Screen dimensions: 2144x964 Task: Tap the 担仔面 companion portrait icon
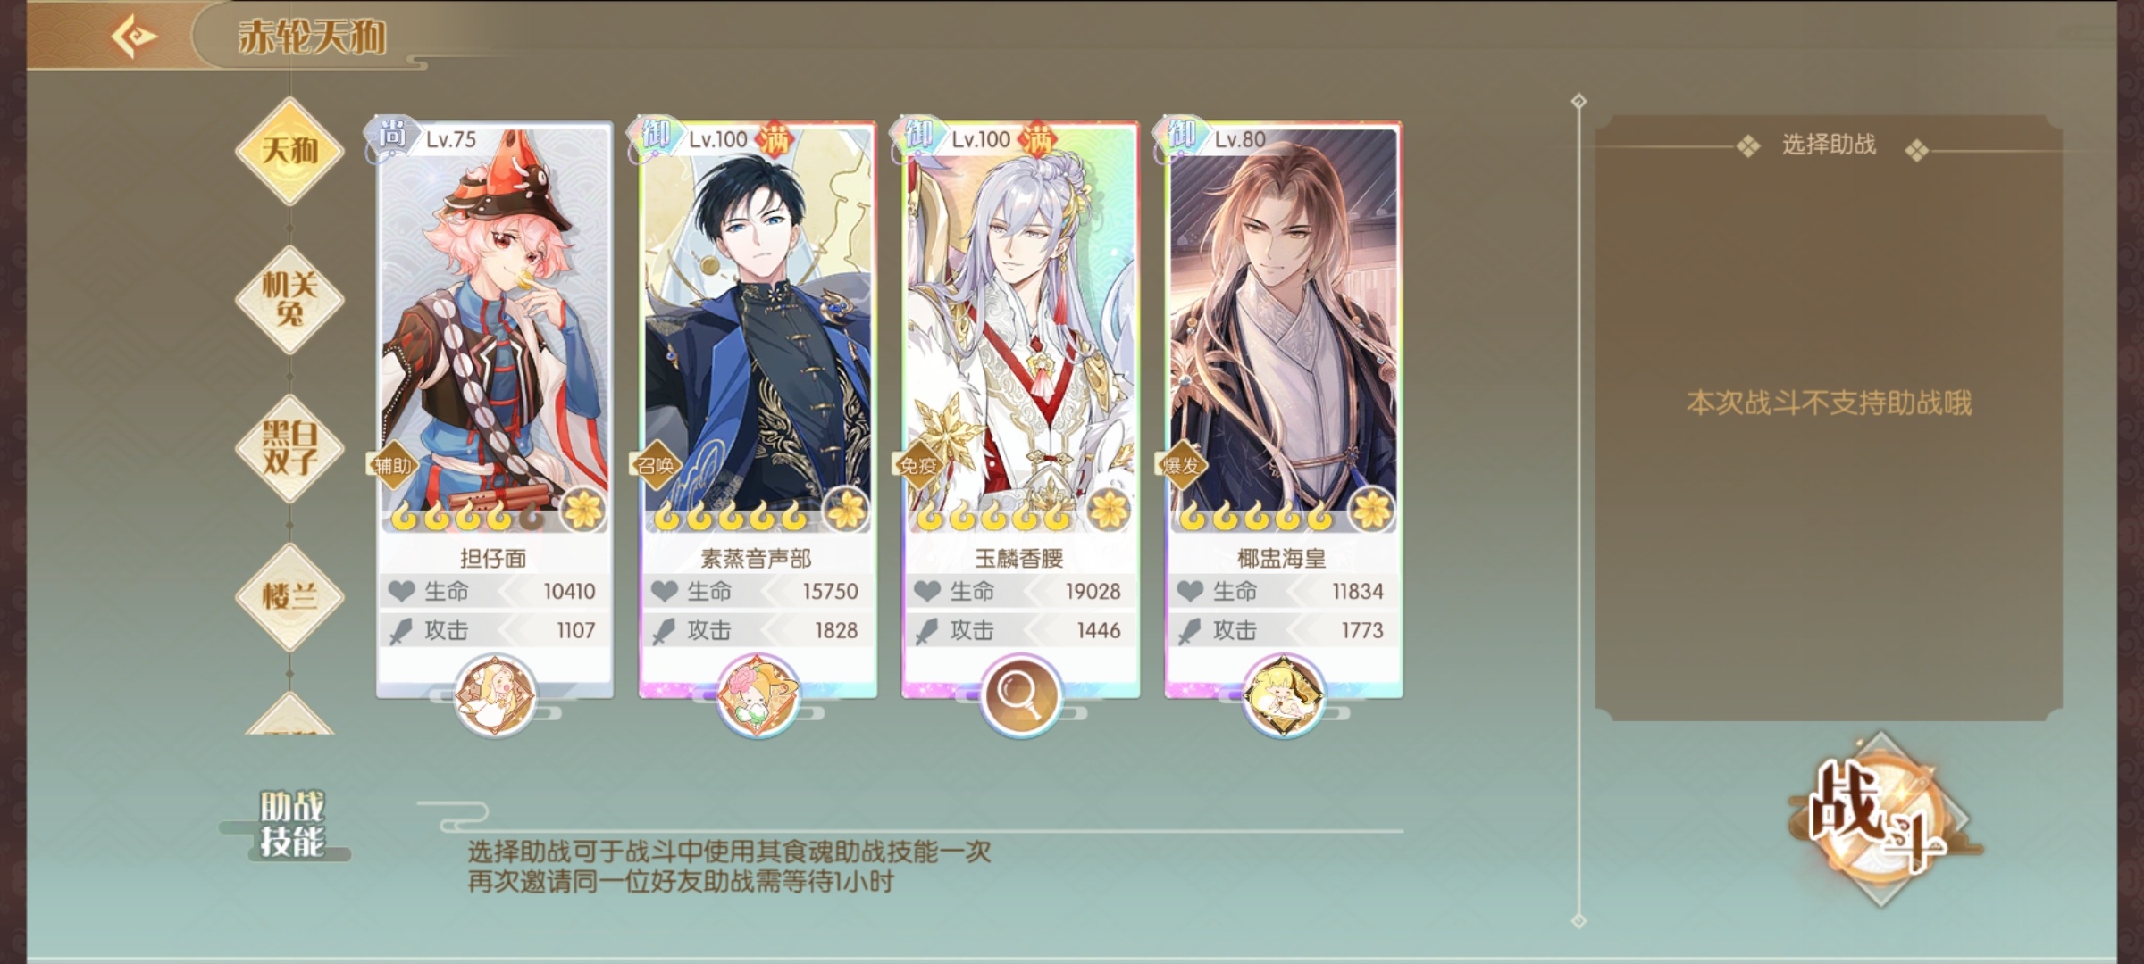495,696
